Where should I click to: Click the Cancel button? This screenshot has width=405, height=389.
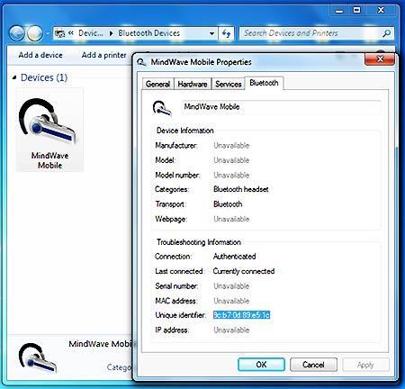point(313,365)
